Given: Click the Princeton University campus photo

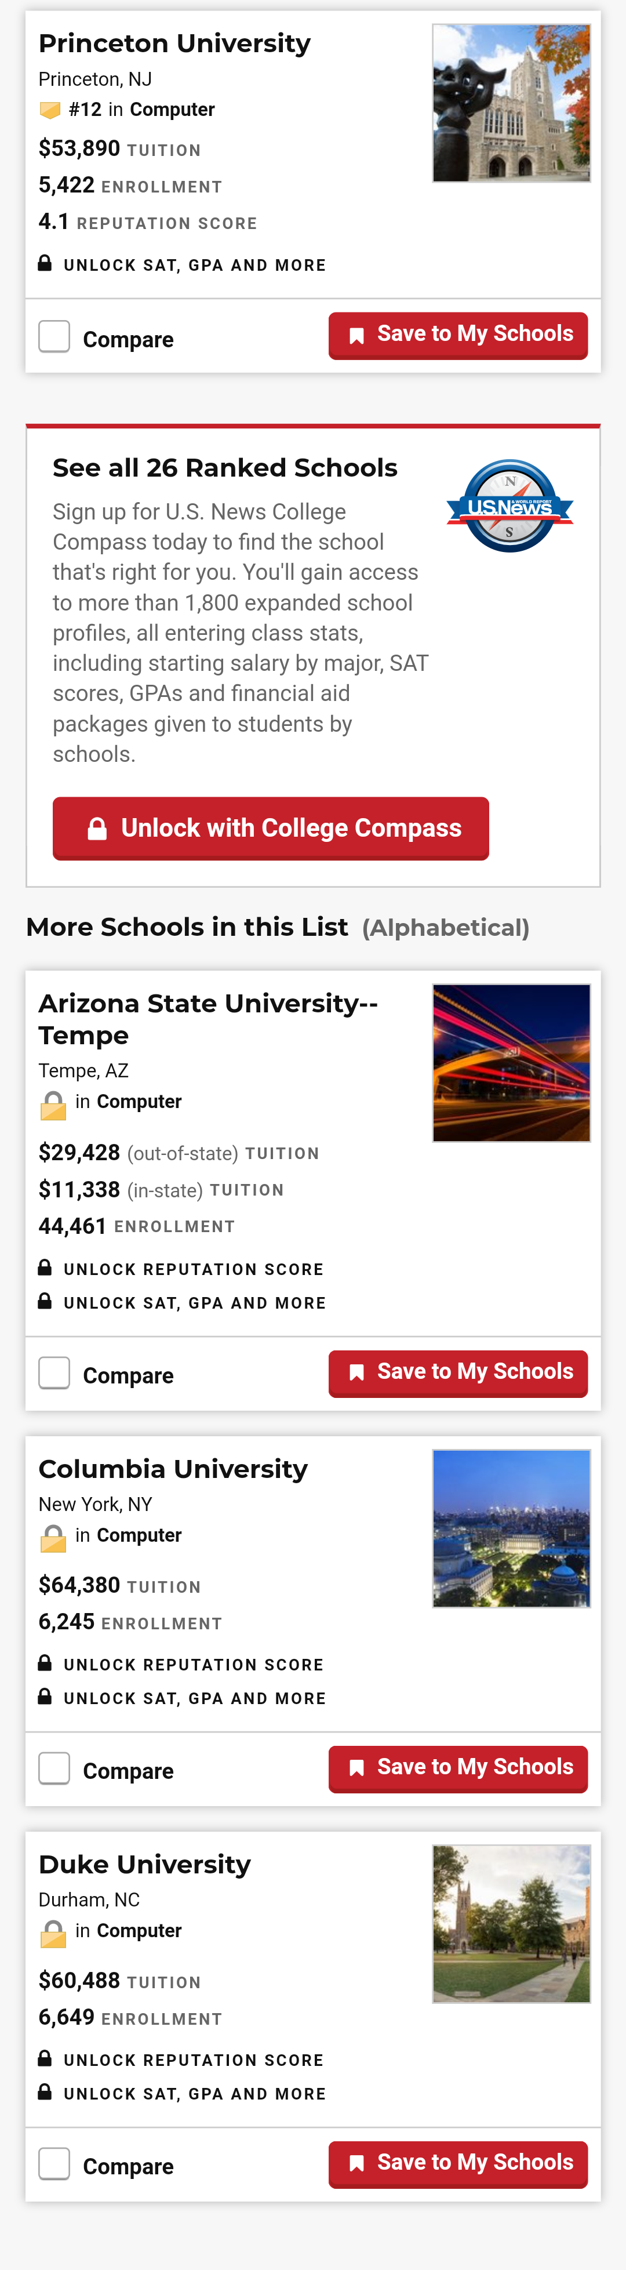Looking at the screenshot, I should (x=511, y=103).
